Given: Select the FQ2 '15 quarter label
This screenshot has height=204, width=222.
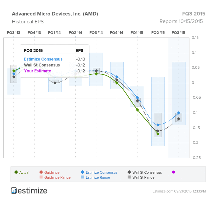Looking at the screenshot, I should pos(158,33).
